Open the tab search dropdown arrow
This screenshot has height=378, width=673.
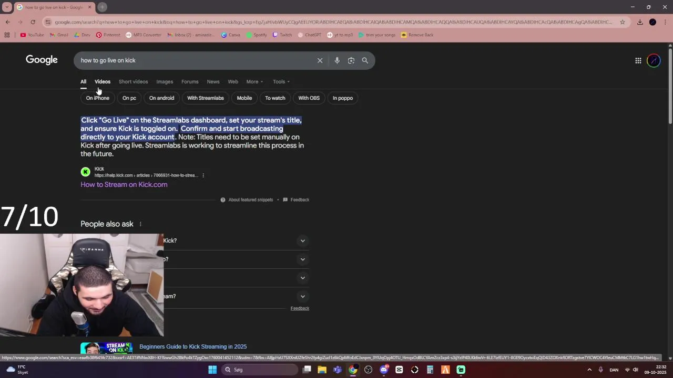coord(7,7)
